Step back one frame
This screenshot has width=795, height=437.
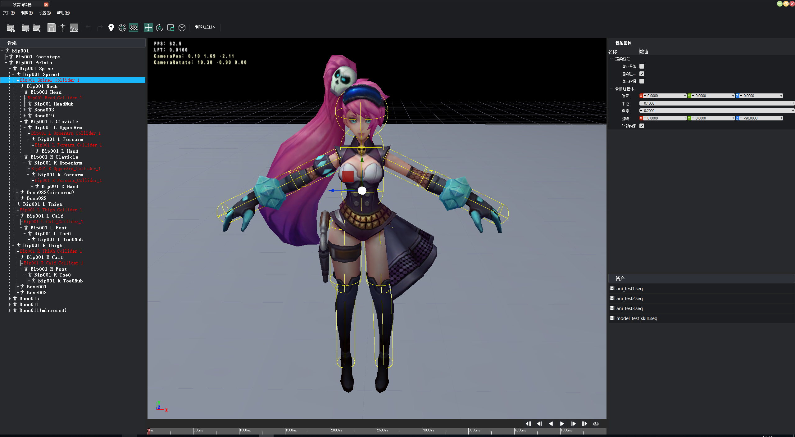[540, 424]
